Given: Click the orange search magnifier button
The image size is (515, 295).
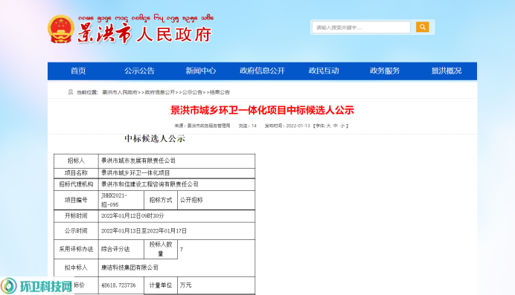Looking at the screenshot, I should click(x=423, y=27).
